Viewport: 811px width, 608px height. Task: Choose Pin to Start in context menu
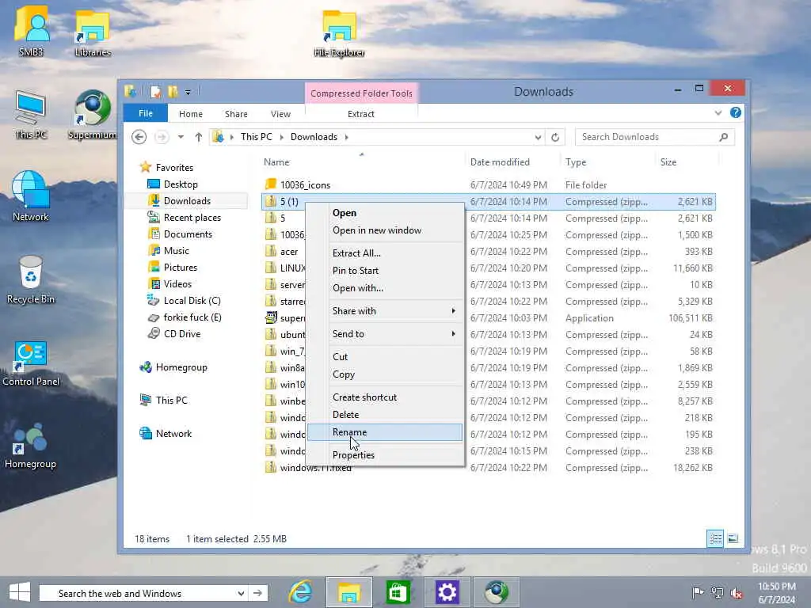coord(386,271)
